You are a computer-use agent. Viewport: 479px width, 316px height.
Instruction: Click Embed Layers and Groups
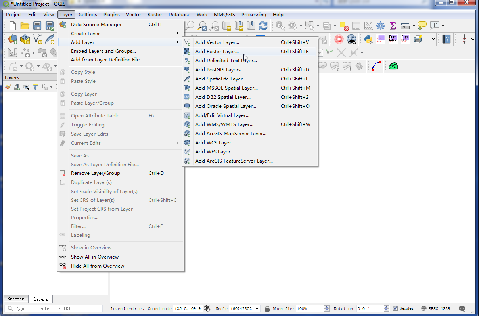click(121, 51)
